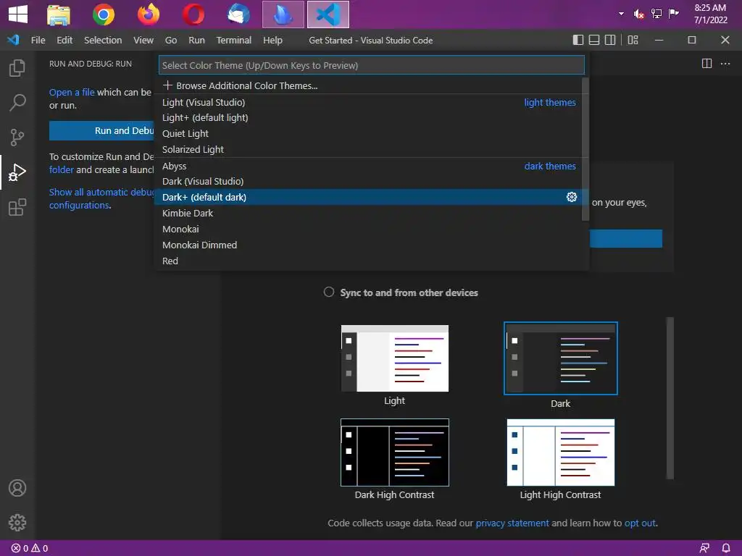
Task: Choose the Light theme thumbnail
Action: click(395, 358)
